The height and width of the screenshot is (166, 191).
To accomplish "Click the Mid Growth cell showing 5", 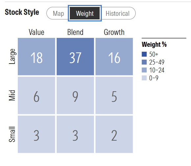I will pos(114,96).
